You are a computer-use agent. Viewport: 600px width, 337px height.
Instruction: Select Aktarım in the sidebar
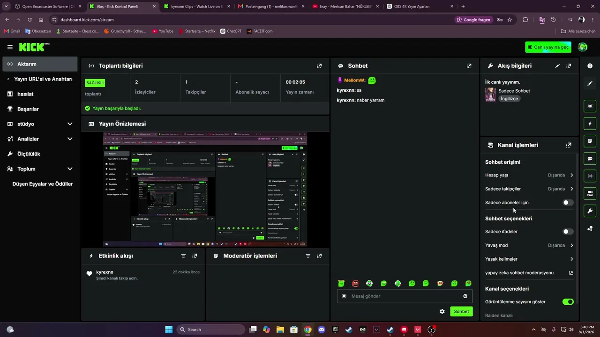(40, 64)
